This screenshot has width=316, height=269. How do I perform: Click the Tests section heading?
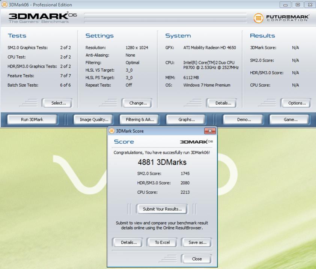pyautogui.click(x=17, y=36)
